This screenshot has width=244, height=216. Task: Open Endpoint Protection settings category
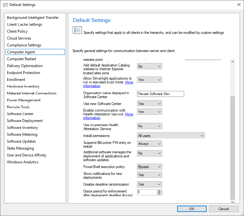pyautogui.click(x=24, y=73)
